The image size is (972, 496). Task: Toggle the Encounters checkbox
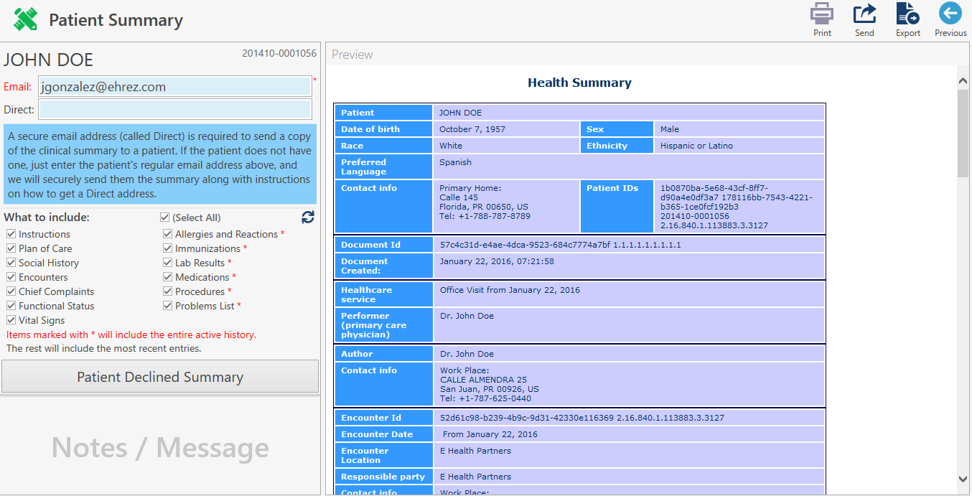(11, 277)
